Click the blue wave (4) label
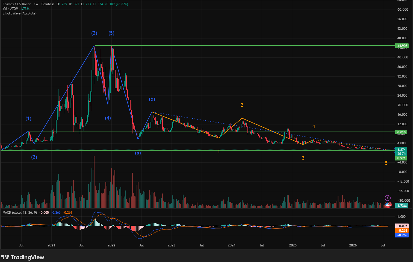Screen dimensions: 413x262 108,118
